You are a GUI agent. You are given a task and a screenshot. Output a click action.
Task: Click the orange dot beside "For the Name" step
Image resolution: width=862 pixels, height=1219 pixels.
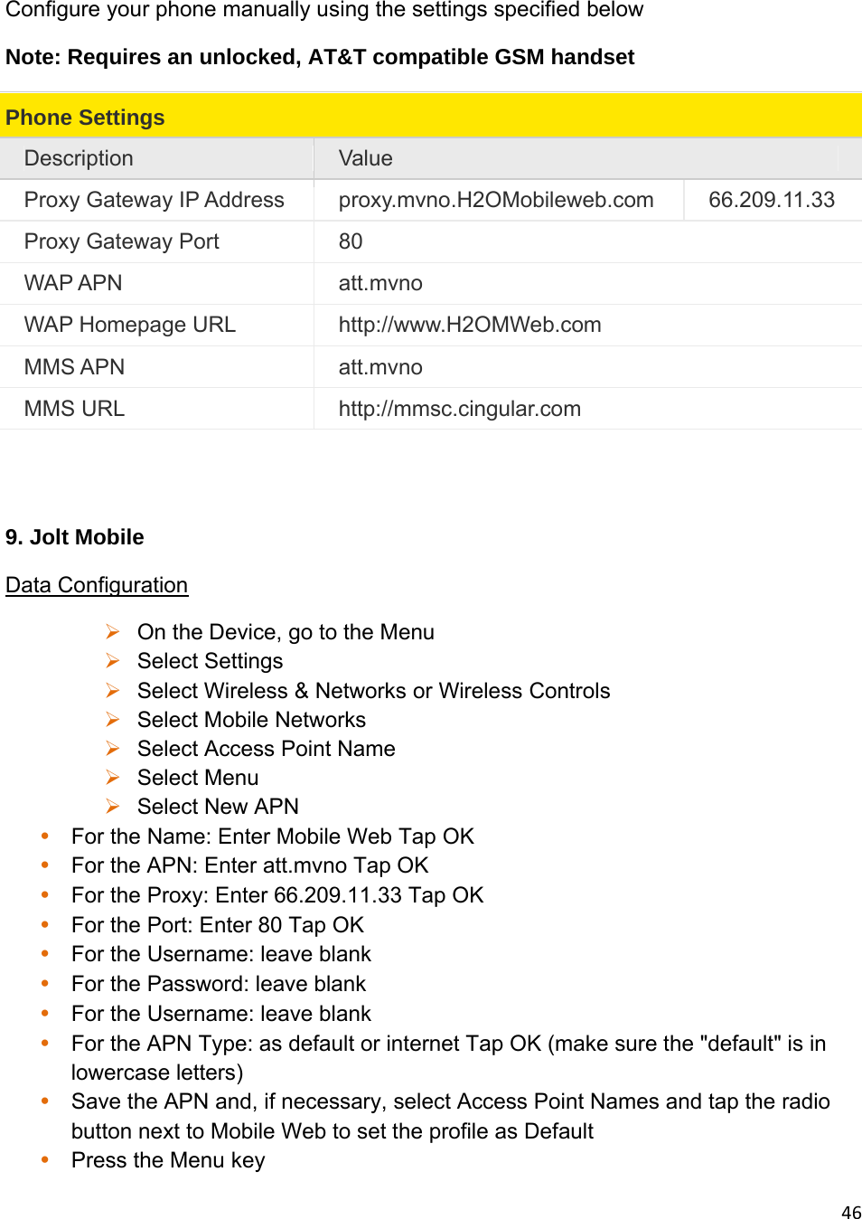pyautogui.click(x=44, y=836)
